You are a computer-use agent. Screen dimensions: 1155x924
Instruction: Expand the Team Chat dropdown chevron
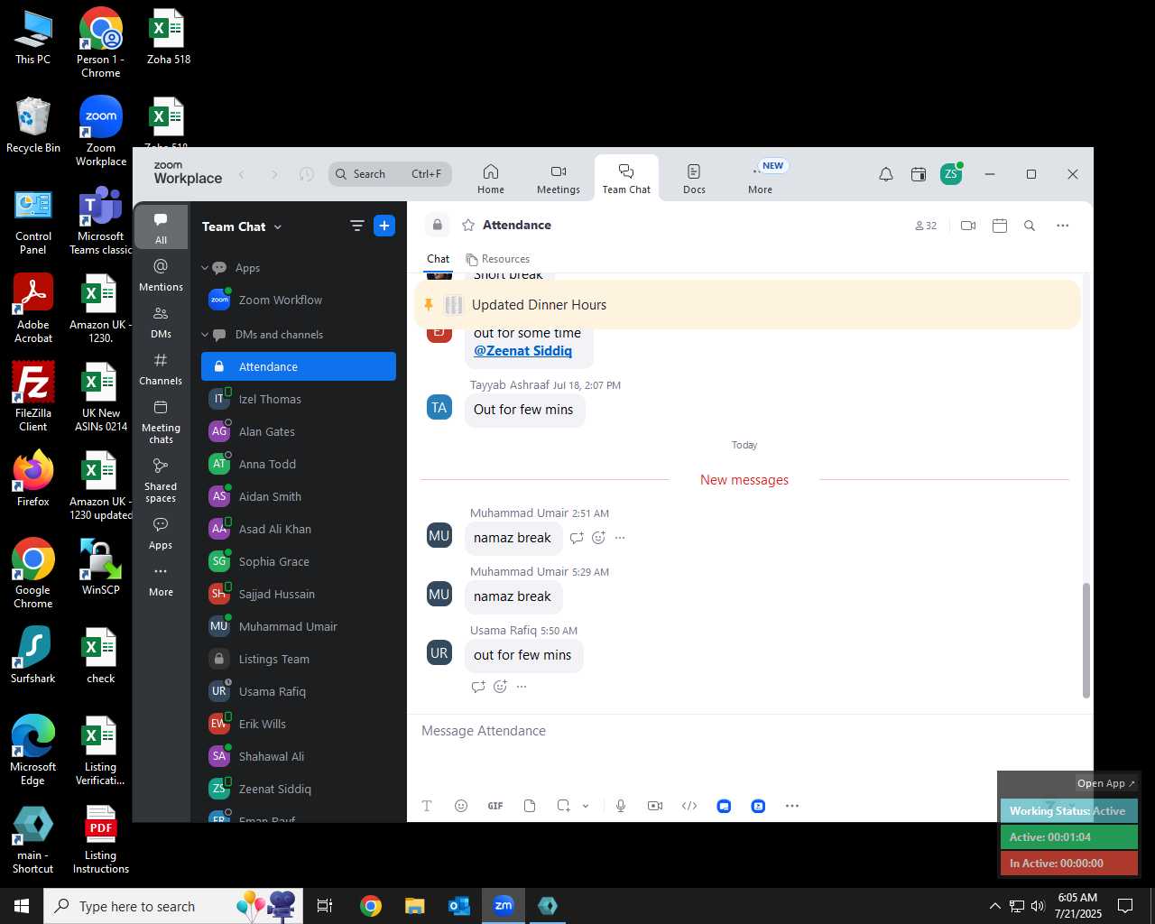[278, 227]
